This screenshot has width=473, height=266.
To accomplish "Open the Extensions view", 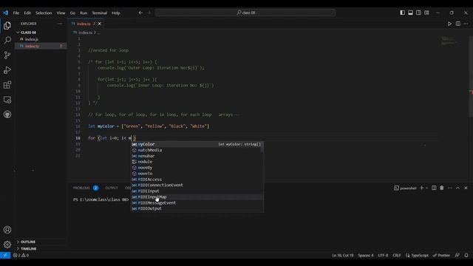I will pyautogui.click(x=7, y=85).
